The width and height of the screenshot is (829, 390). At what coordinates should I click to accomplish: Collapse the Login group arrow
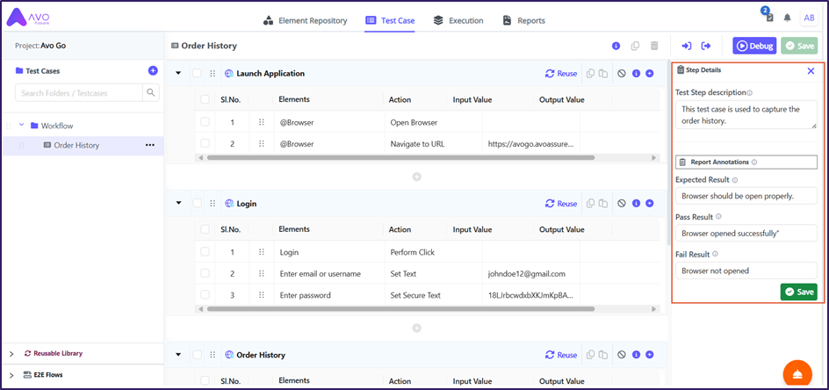click(x=179, y=204)
